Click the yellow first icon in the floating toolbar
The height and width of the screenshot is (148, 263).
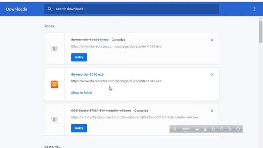[x=174, y=129]
